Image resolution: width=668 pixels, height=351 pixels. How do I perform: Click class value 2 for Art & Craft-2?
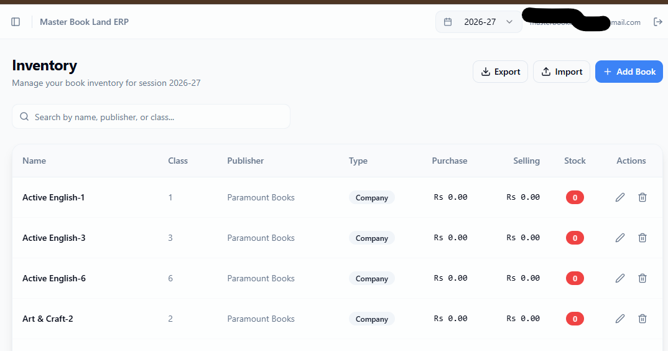pyautogui.click(x=170, y=319)
